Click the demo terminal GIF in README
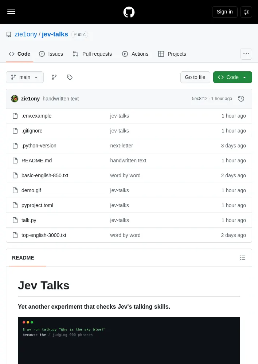This screenshot has width=258, height=364. 129,340
